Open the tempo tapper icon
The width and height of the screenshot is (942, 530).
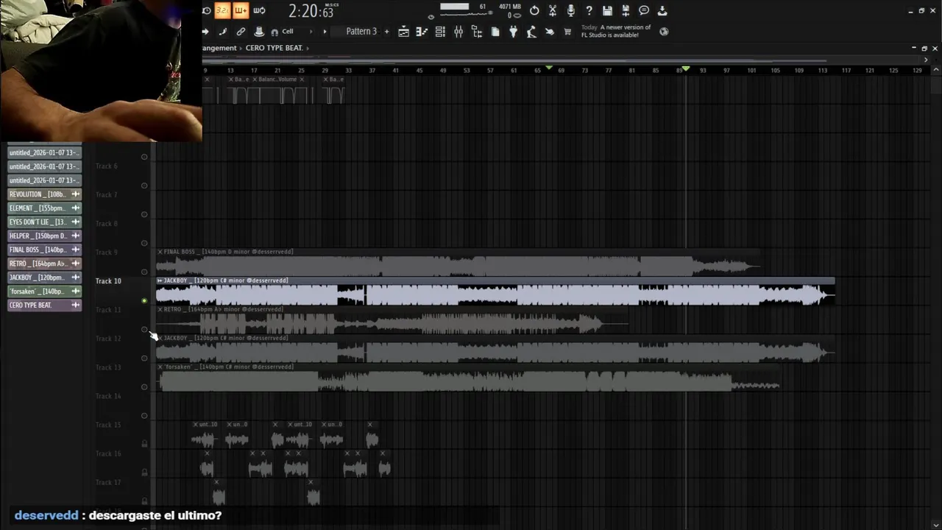coord(531,32)
